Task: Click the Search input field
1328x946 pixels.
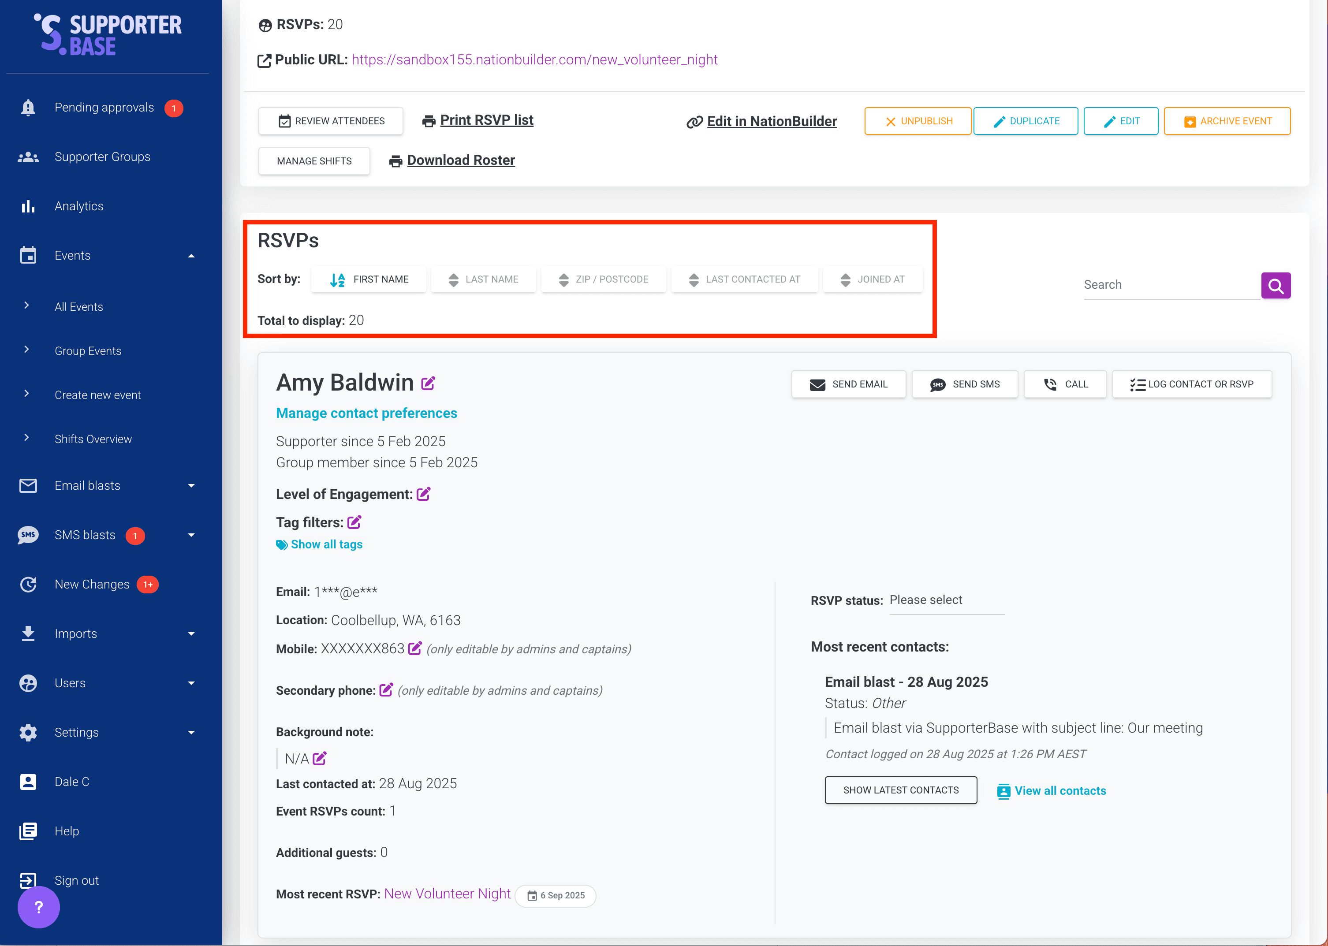Action: coord(1170,285)
